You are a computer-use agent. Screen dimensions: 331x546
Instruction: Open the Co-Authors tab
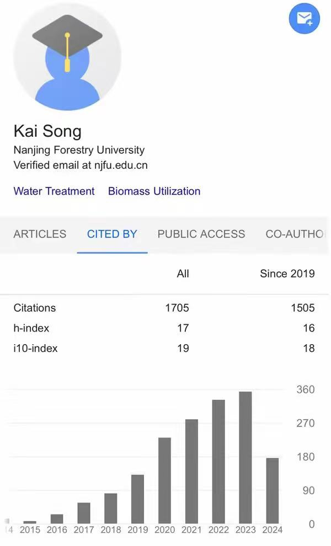pos(295,234)
